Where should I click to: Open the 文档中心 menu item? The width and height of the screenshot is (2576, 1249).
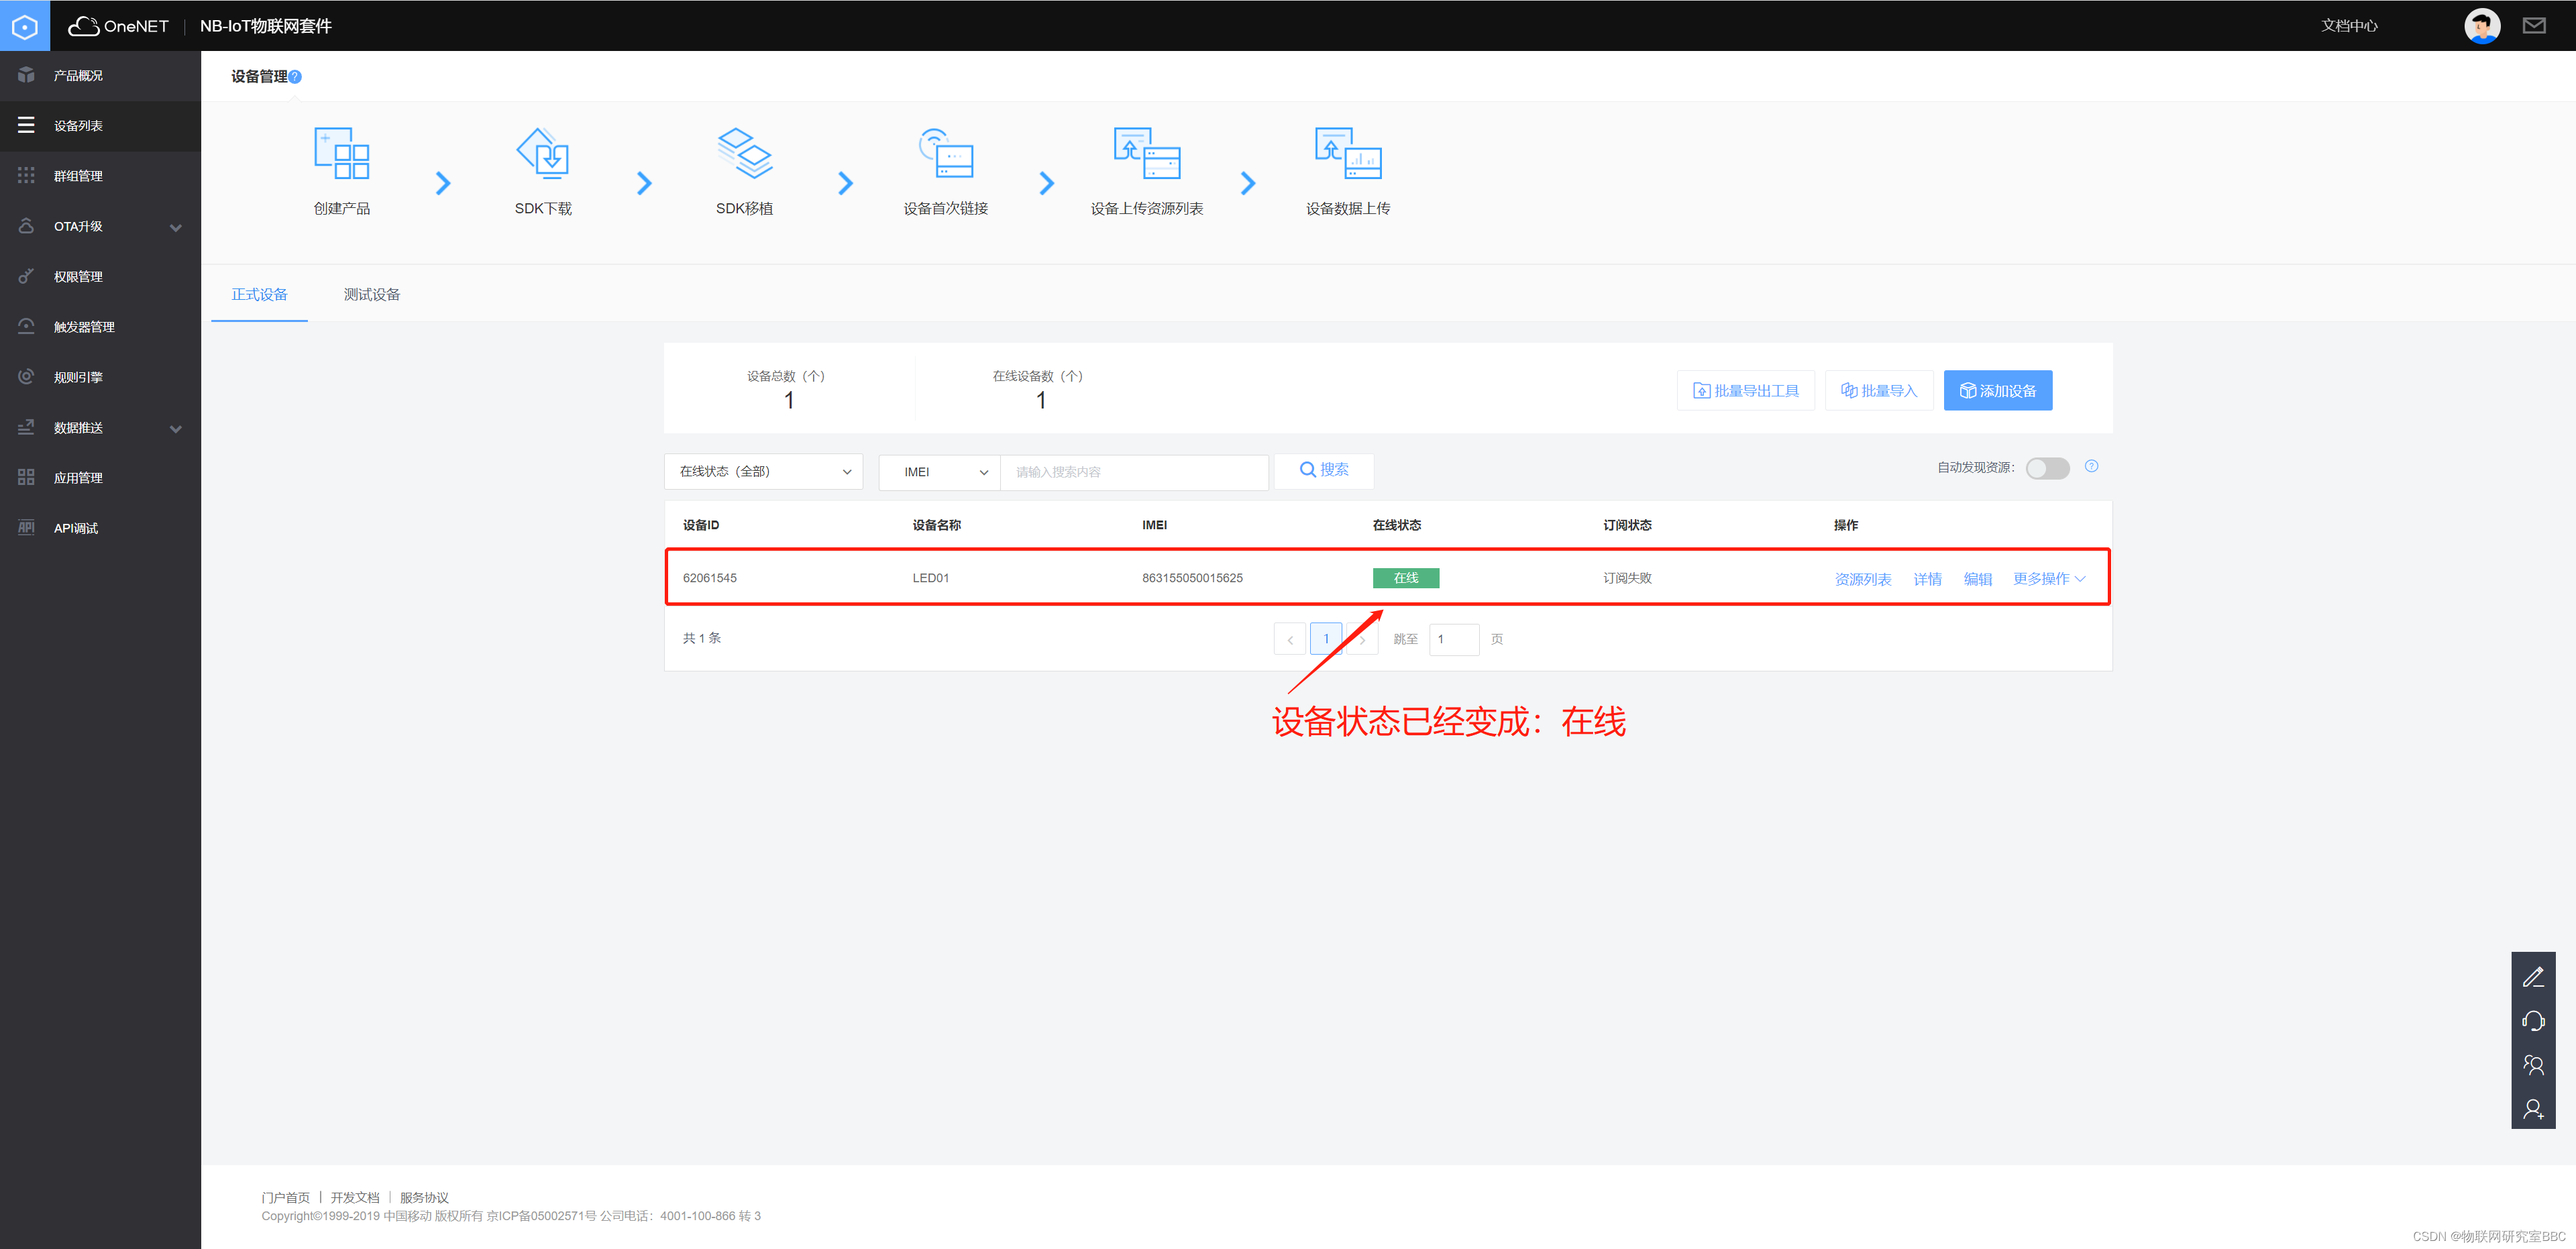(x=2349, y=25)
